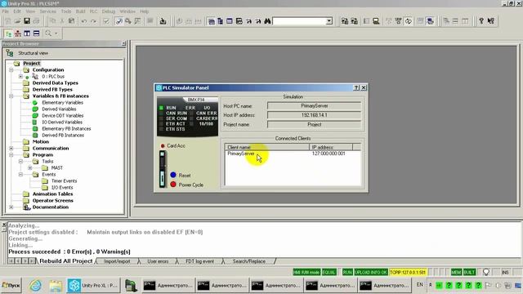Open the Debug menu
The height and width of the screenshot is (294, 523).
point(109,11)
